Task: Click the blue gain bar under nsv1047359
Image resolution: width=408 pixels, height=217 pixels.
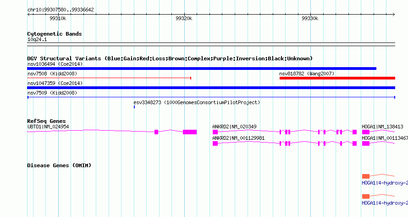Action: pos(211,88)
